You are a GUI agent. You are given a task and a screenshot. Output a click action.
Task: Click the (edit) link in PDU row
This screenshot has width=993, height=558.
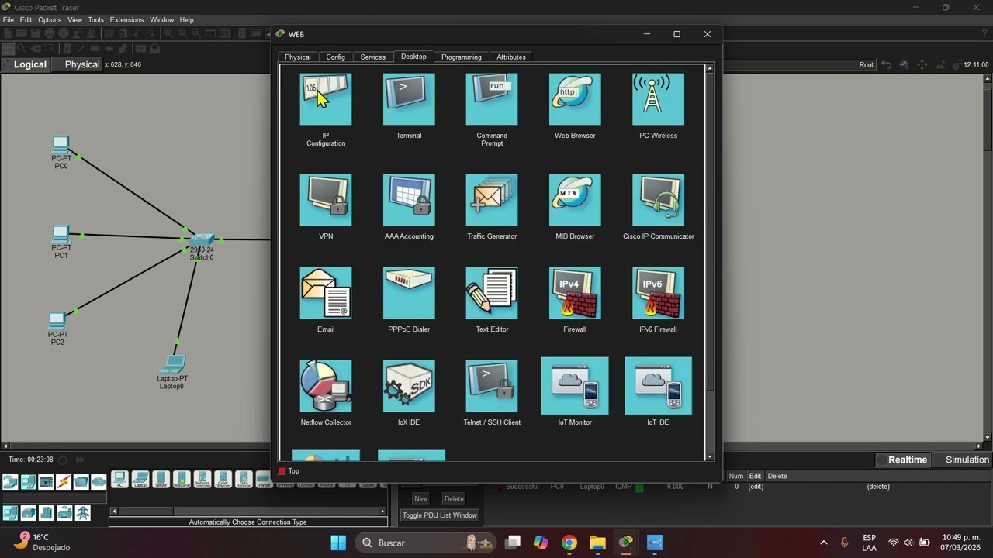tap(756, 487)
